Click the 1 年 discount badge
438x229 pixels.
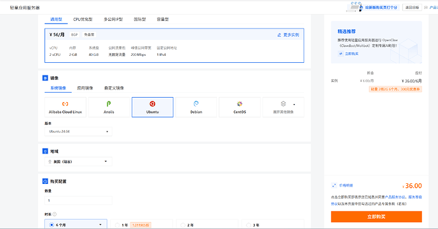[140, 225]
